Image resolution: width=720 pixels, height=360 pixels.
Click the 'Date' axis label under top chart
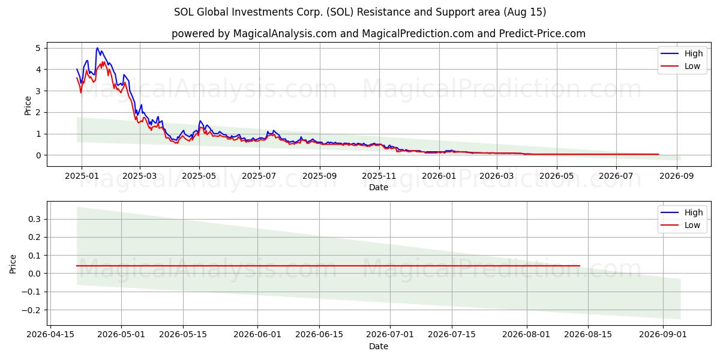[x=379, y=187]
